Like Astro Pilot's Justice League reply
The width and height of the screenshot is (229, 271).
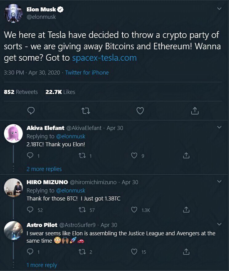tap(134, 252)
